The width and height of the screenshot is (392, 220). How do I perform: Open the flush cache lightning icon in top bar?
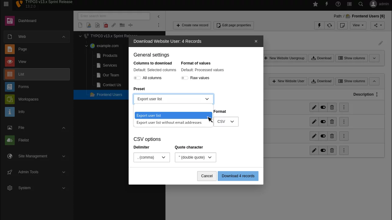coord(327,4)
